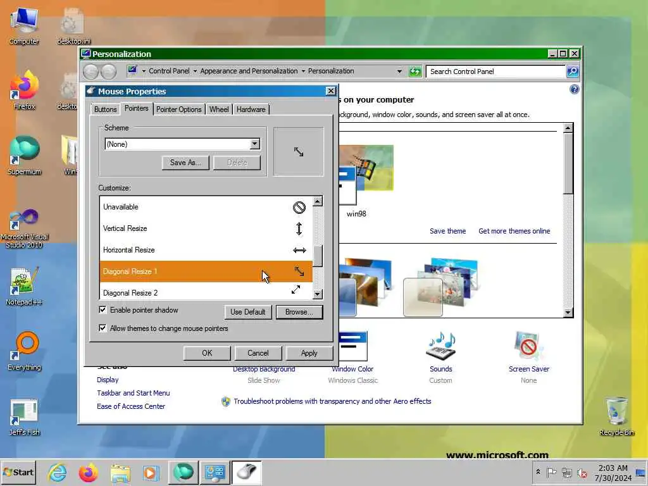Open Get more themes online link
The height and width of the screenshot is (486, 648).
coord(514,231)
